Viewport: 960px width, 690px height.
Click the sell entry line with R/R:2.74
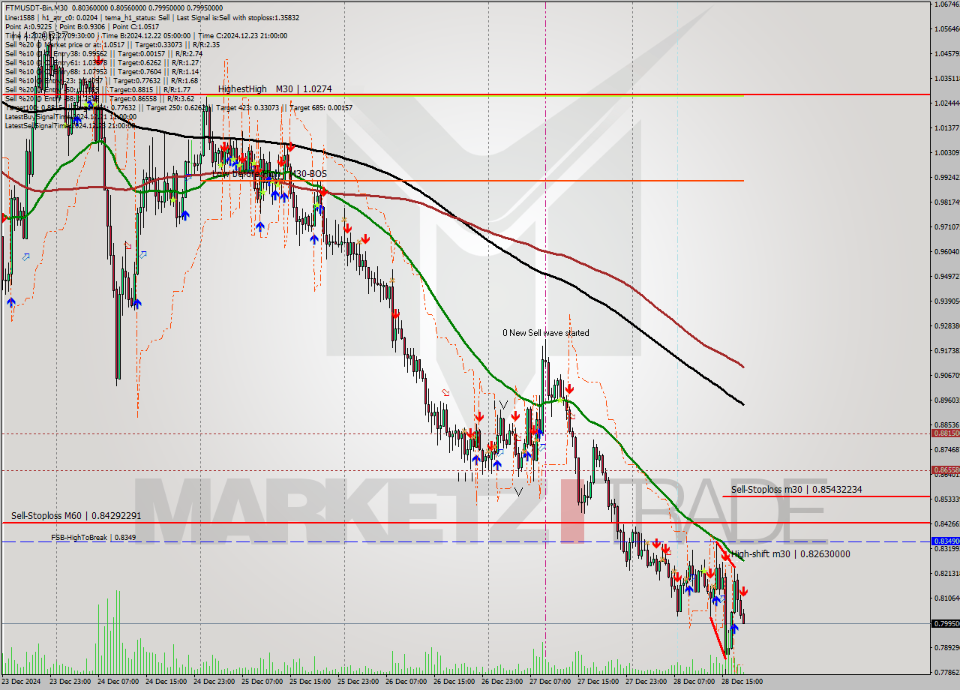103,53
